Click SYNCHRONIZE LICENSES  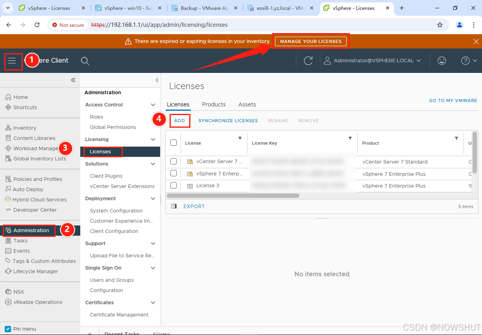pos(228,121)
